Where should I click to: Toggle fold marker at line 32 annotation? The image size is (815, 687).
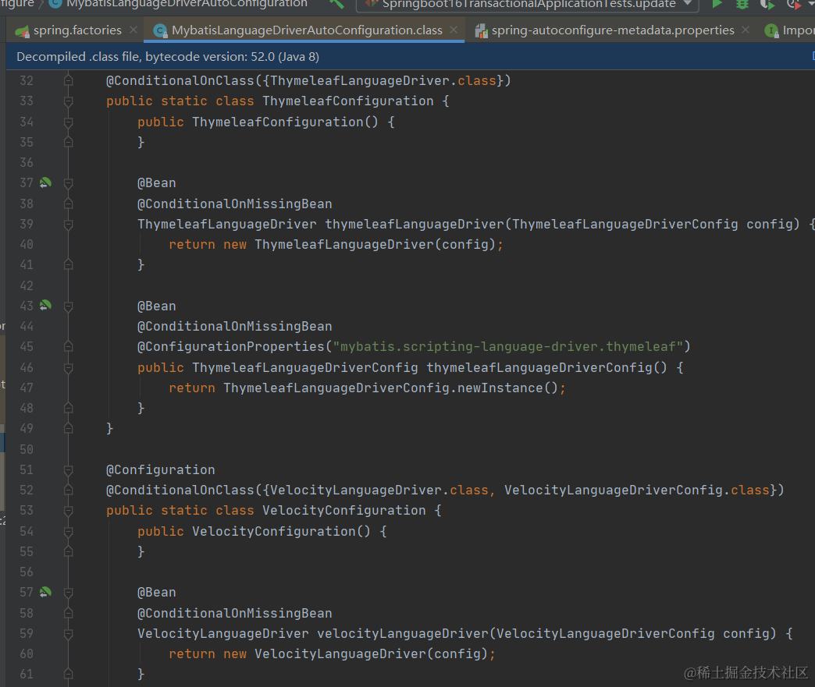coord(68,80)
